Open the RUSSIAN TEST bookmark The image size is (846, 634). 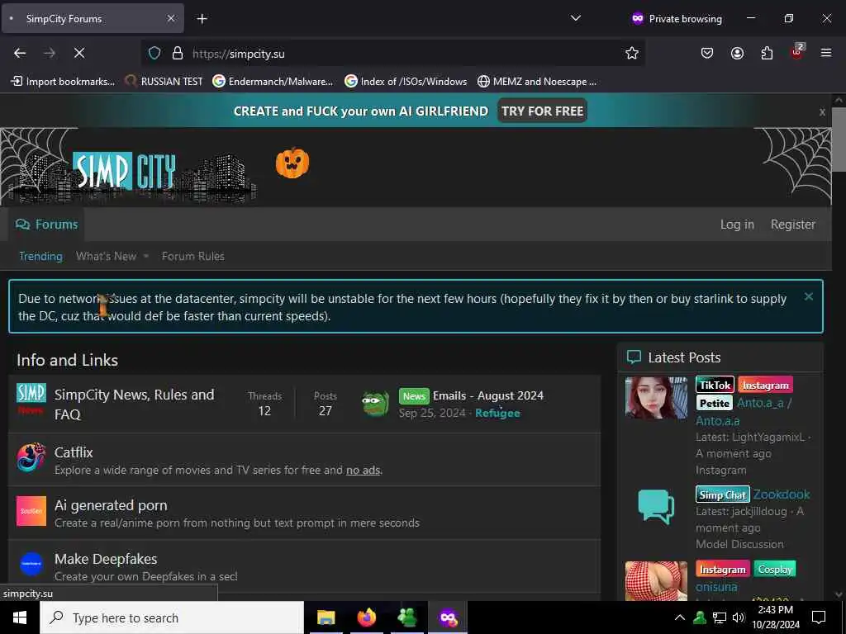[164, 82]
